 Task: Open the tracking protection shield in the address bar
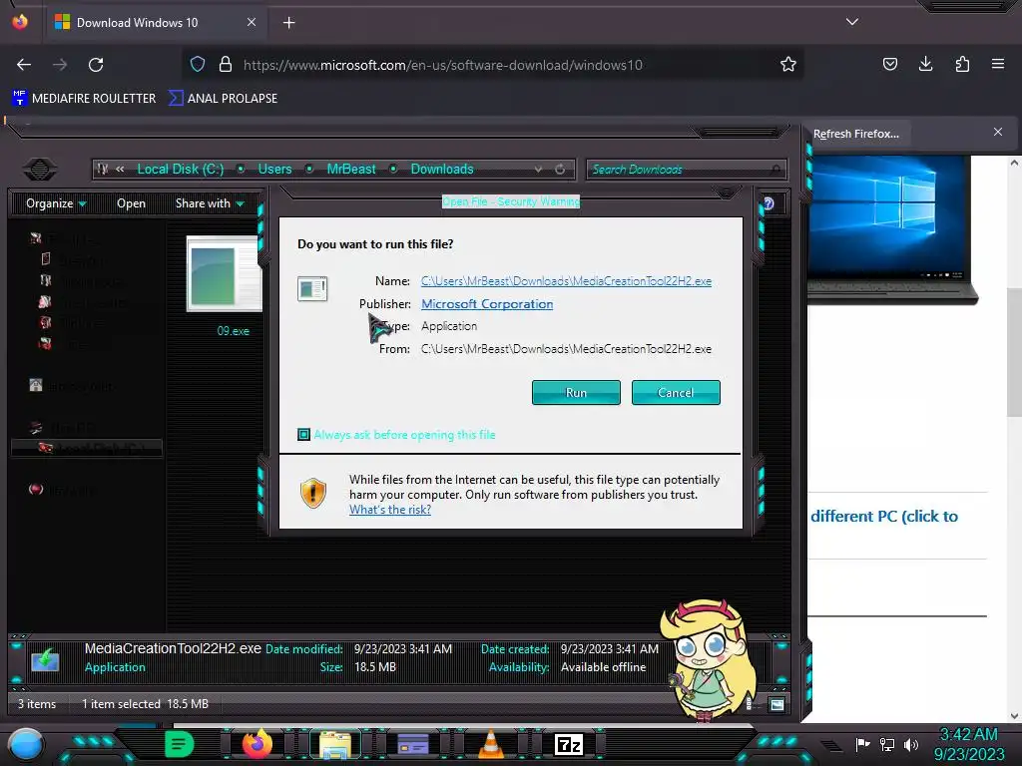coord(198,64)
